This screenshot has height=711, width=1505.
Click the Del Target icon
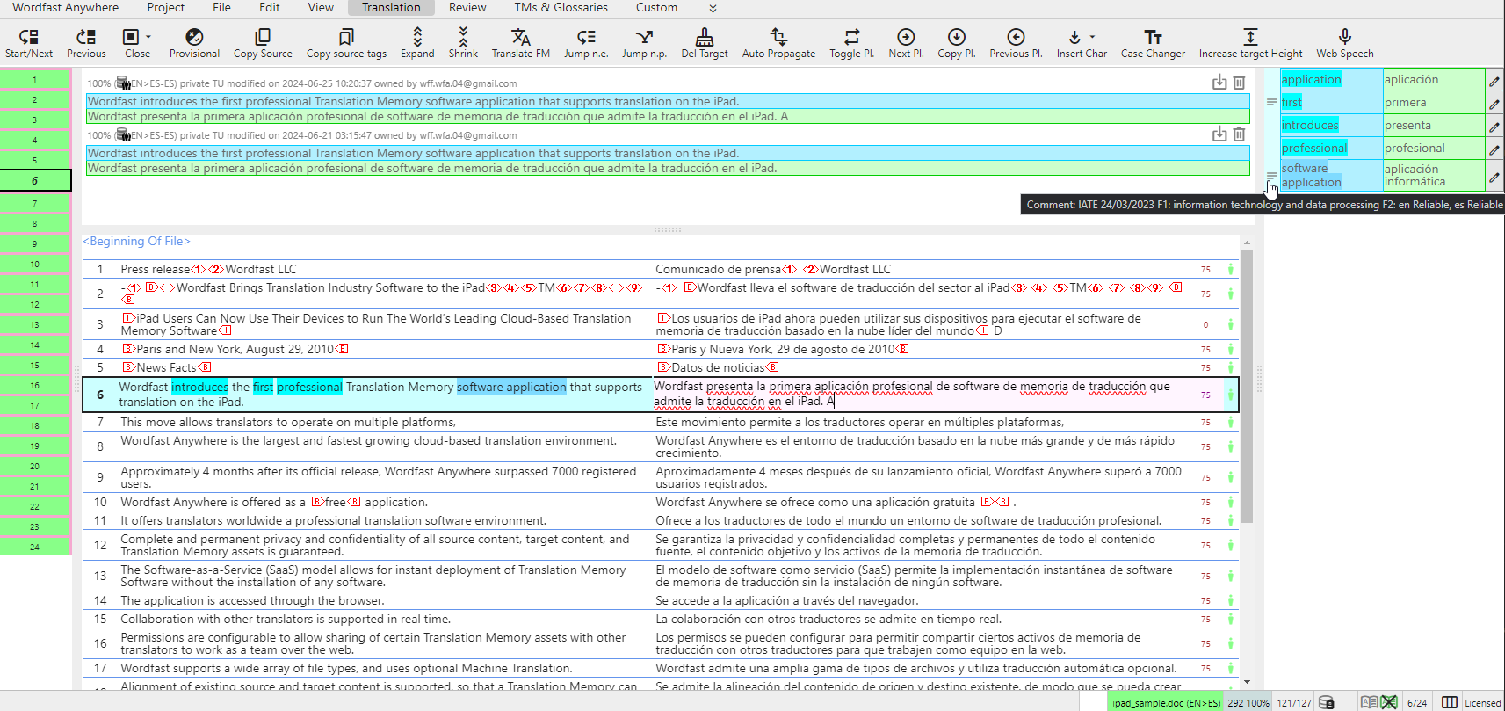(x=705, y=37)
